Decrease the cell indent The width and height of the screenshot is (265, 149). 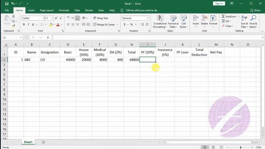84,24
